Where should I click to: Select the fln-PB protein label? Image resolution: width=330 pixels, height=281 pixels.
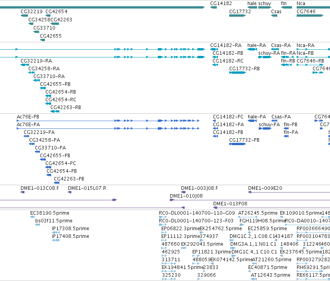290,125
